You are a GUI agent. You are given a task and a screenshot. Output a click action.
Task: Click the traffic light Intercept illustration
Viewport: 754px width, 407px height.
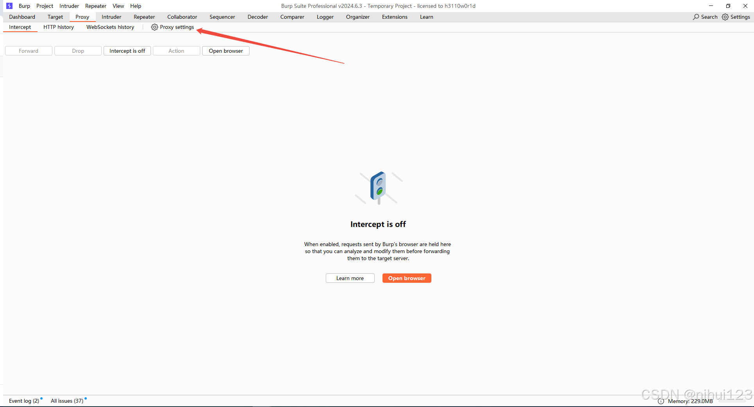tap(379, 188)
